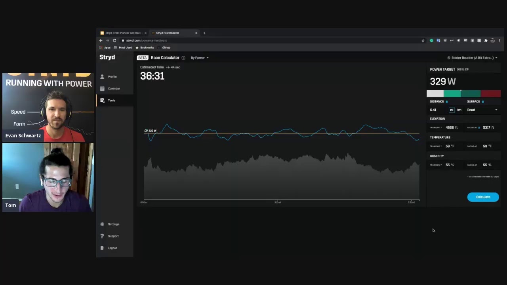Image resolution: width=507 pixels, height=285 pixels.
Task: Open the Chrome three-dot menu
Action: (x=499, y=40)
